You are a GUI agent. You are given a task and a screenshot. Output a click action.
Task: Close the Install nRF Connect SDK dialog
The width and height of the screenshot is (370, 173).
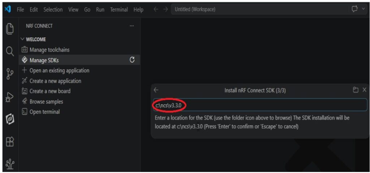coord(364,90)
